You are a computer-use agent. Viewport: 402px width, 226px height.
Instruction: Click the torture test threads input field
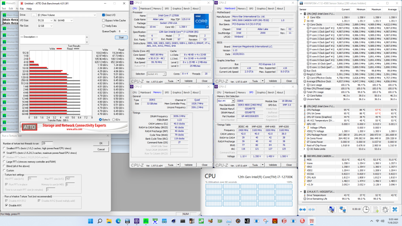[46, 143]
